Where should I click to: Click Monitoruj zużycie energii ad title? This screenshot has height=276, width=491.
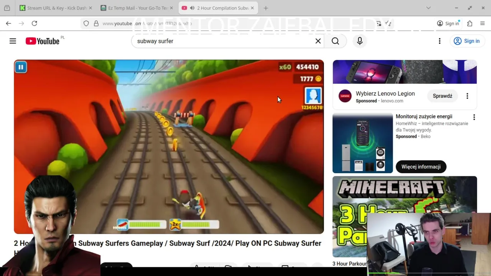pos(424,117)
